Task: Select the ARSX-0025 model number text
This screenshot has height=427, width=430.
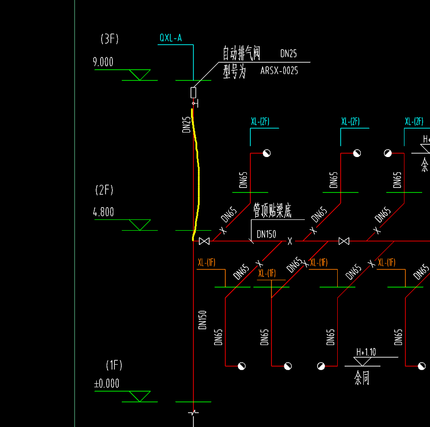Action: [279, 71]
